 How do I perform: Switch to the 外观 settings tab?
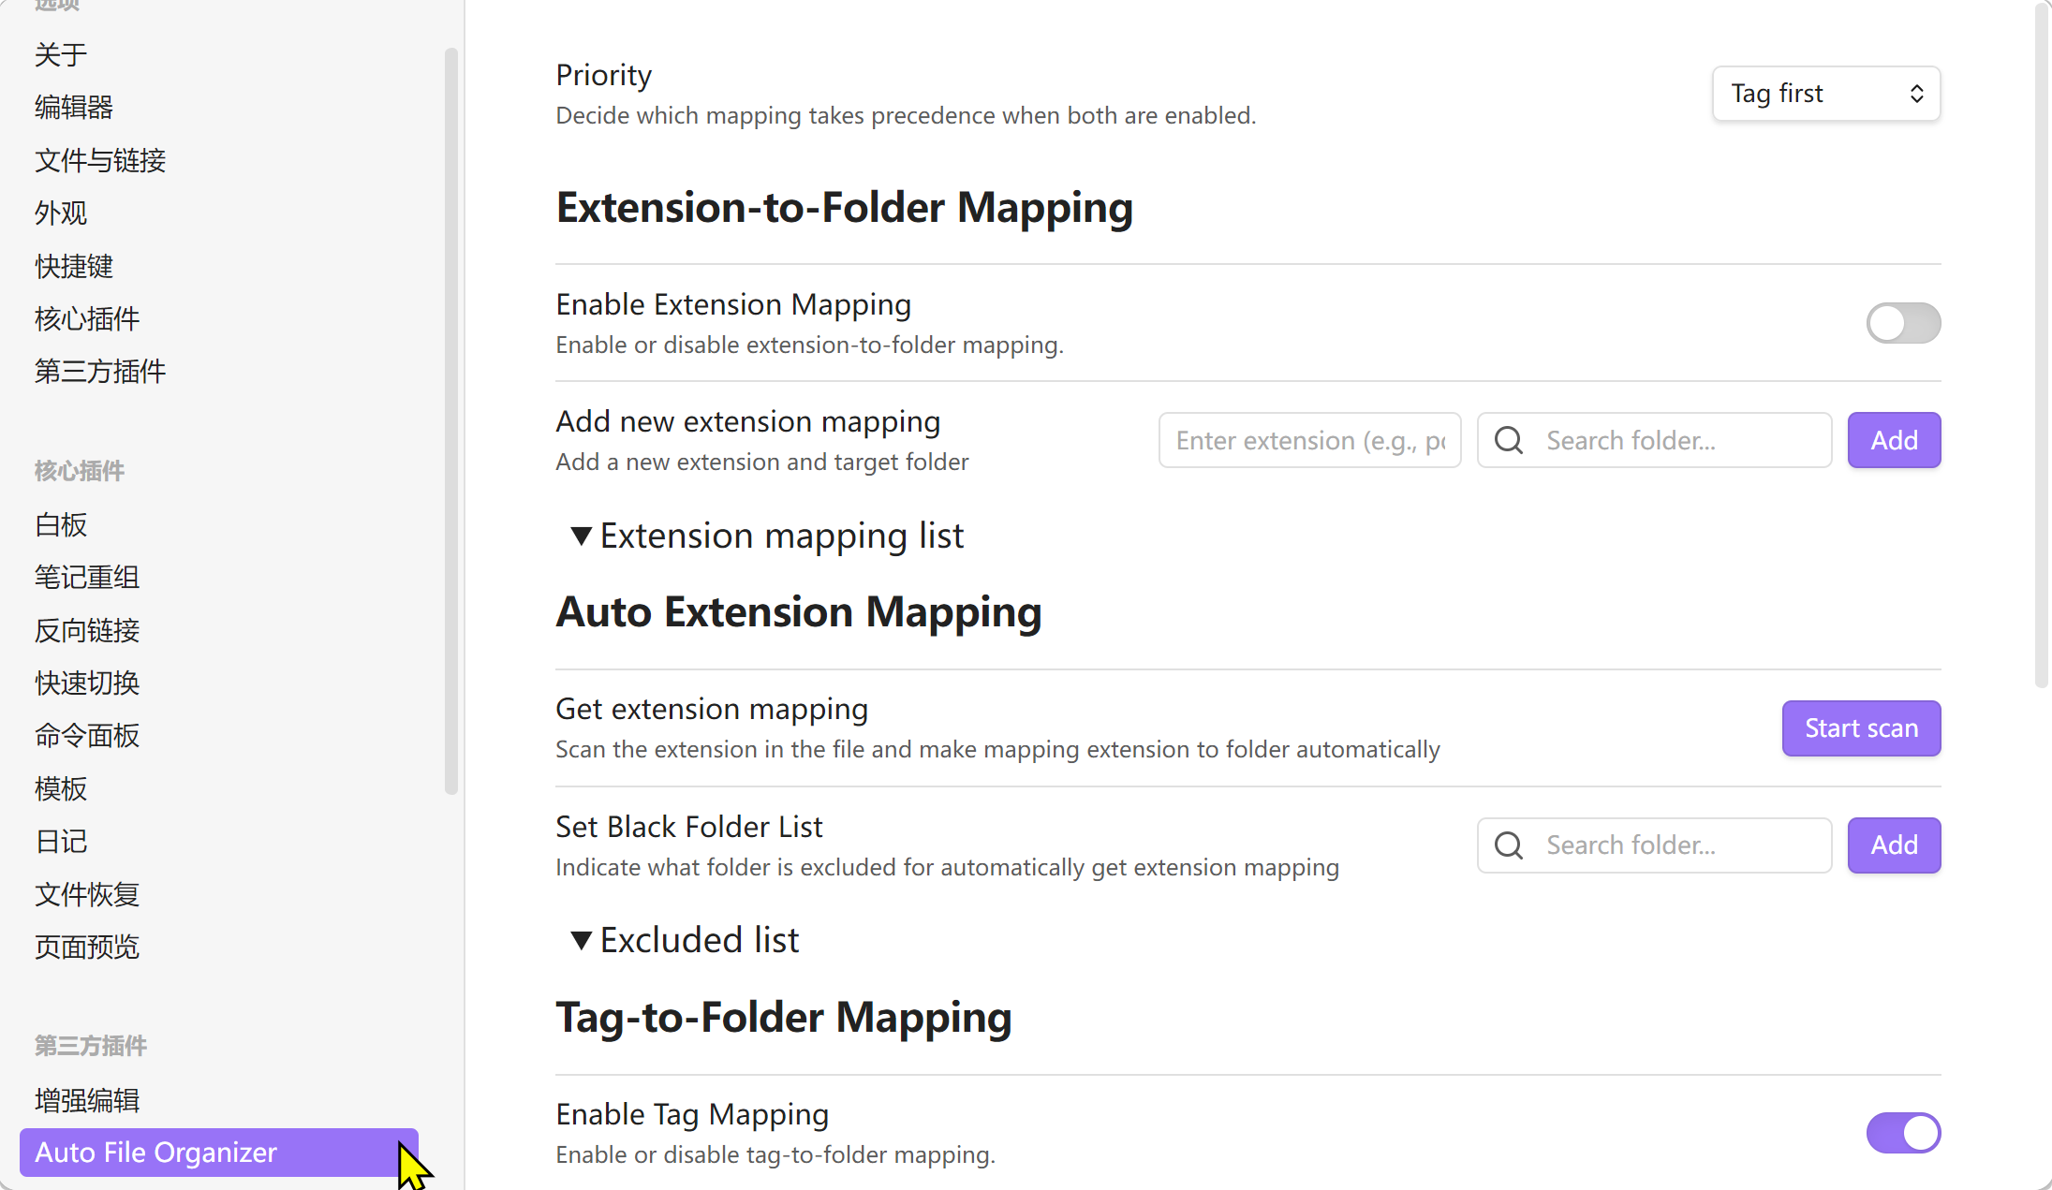61,213
